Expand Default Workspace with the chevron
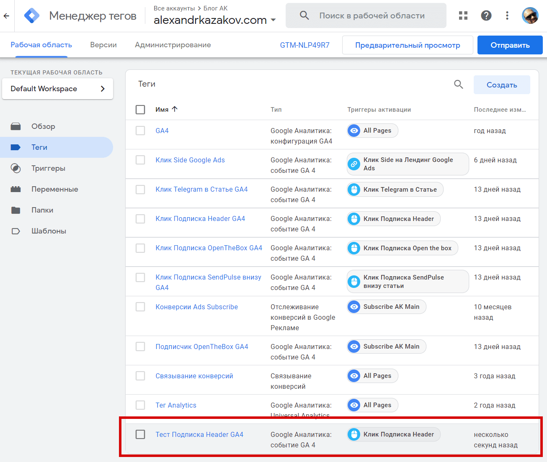Viewport: 547px width, 462px height. click(103, 89)
